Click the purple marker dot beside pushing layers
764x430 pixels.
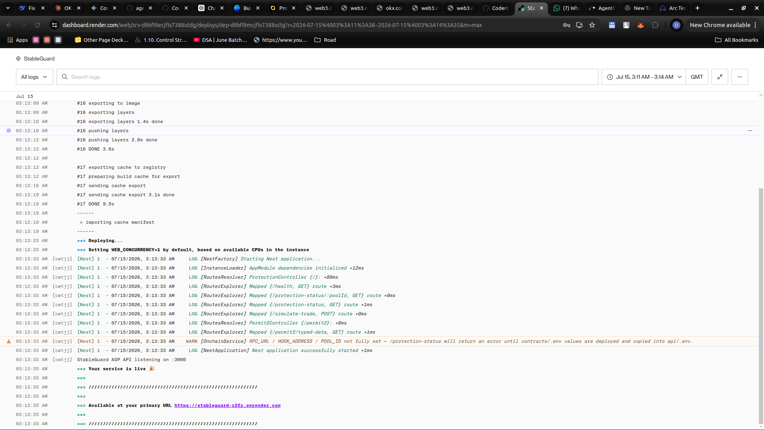tap(9, 131)
